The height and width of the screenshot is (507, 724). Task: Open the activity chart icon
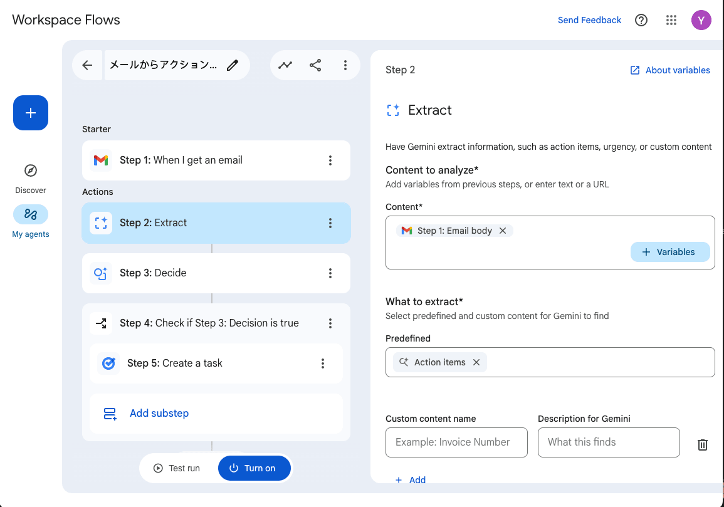click(285, 65)
